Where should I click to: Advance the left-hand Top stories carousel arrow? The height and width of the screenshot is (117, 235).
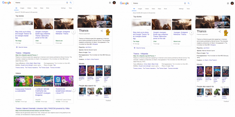click(73, 32)
